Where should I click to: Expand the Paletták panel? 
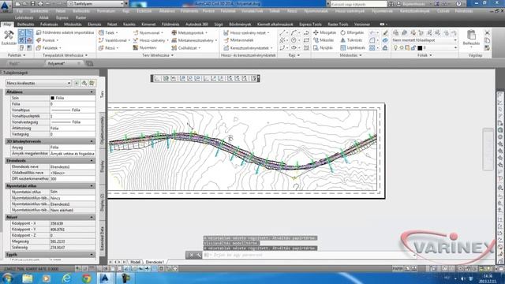[17, 55]
